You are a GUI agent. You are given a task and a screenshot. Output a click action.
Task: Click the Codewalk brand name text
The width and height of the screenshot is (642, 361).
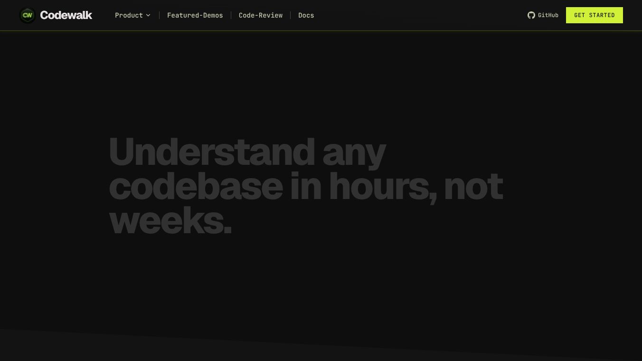[66, 15]
